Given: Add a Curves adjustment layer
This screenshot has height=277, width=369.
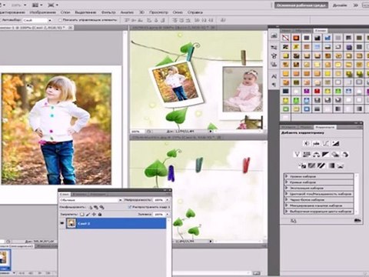Looking at the screenshot, I should (326, 143).
